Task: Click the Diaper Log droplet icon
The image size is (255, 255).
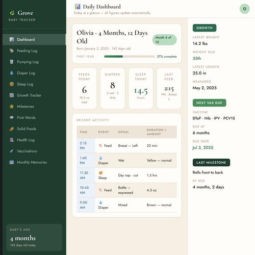Action: [12, 73]
